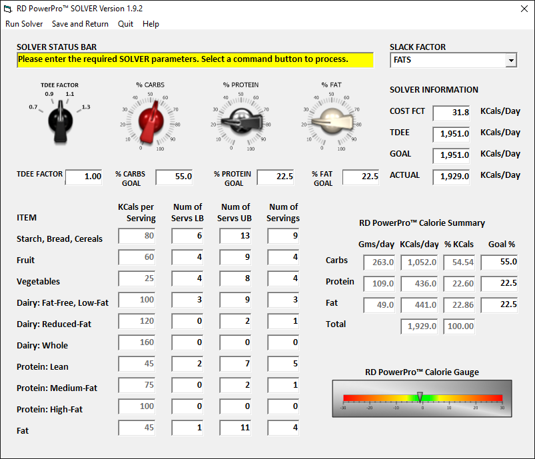Click the % Carbs Goal field
This screenshot has height=459, width=535.
point(174,177)
